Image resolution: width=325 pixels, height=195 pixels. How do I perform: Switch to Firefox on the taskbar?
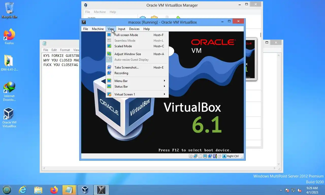coord(54,190)
